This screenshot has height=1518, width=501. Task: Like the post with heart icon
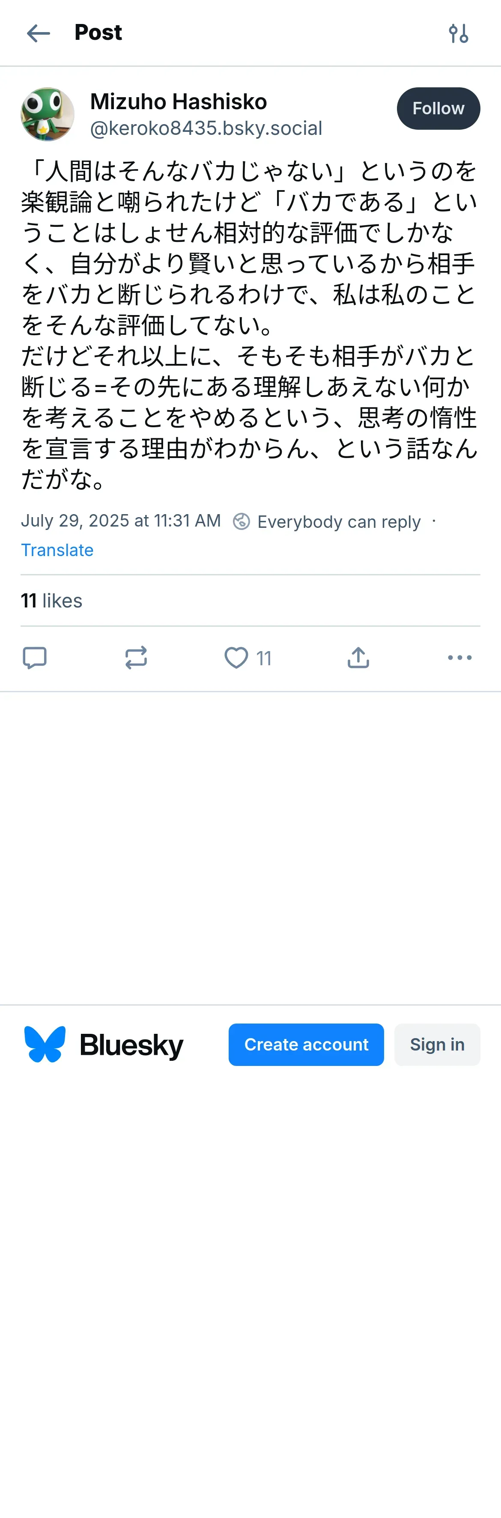click(236, 658)
